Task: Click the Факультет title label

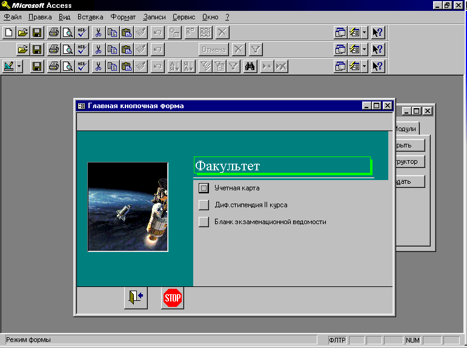Action: pos(227,166)
